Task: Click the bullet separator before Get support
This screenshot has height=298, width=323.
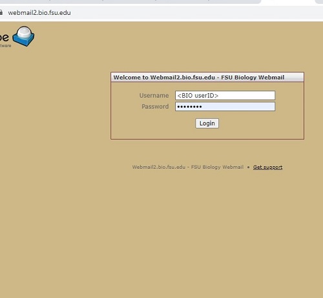Action: click(248, 167)
